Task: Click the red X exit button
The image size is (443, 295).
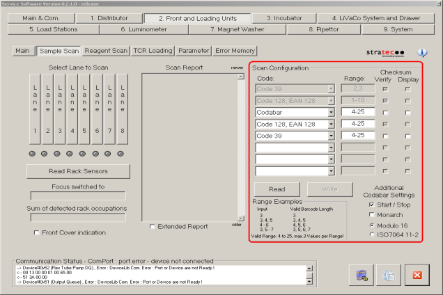Action: point(417,275)
